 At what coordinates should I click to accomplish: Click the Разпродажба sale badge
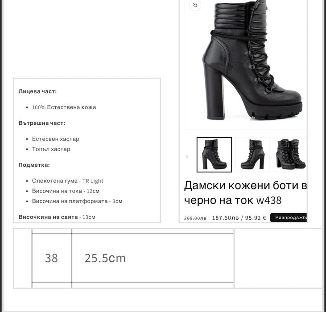(289, 218)
